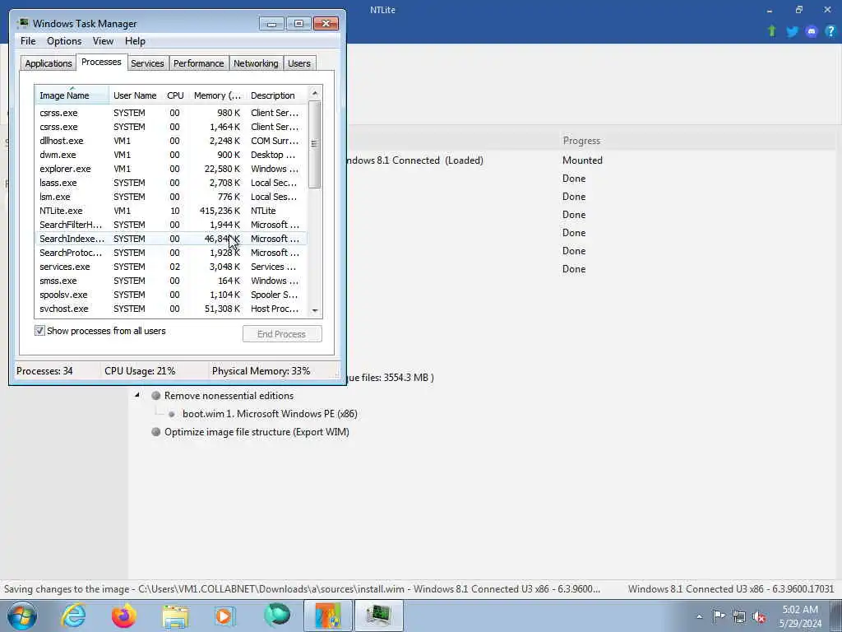Click the bullet beside Remove nonessential editions
This screenshot has width=842, height=632.
[155, 396]
